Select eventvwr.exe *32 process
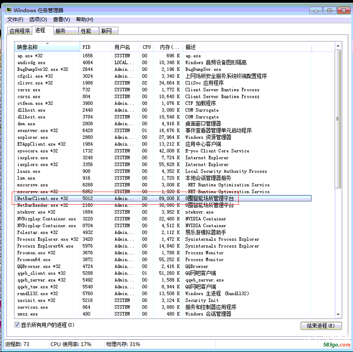 (163, 130)
